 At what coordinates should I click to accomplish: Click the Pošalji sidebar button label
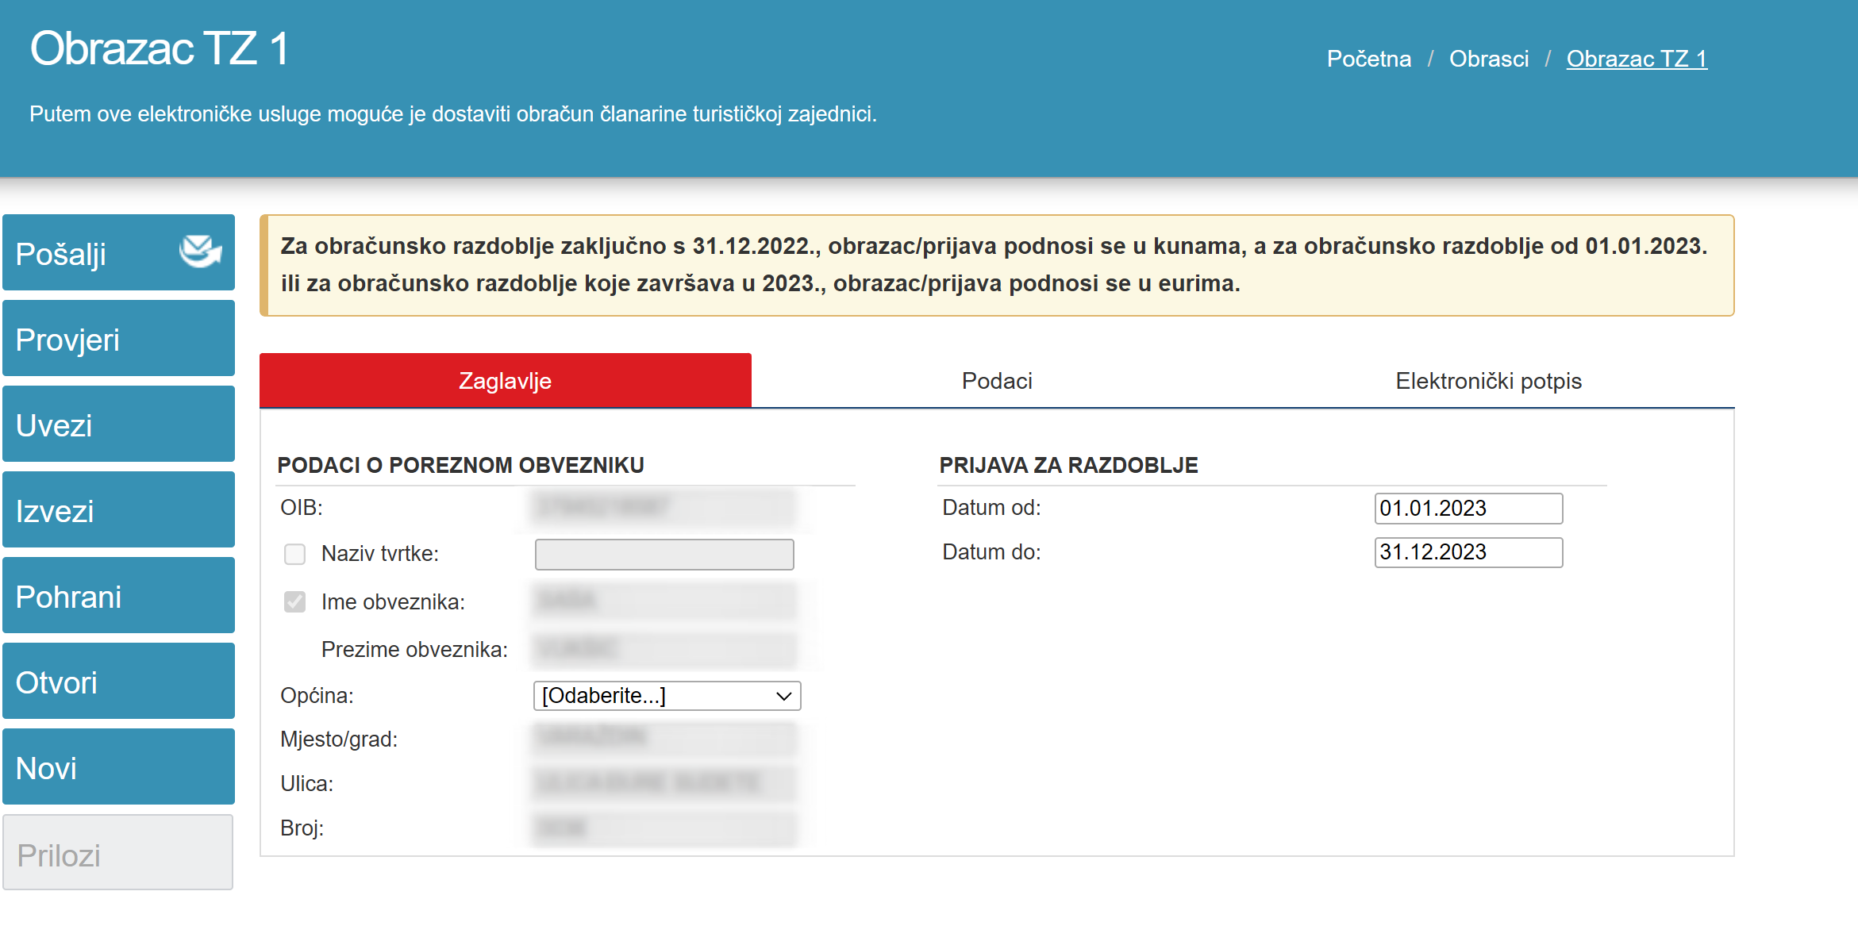61,254
